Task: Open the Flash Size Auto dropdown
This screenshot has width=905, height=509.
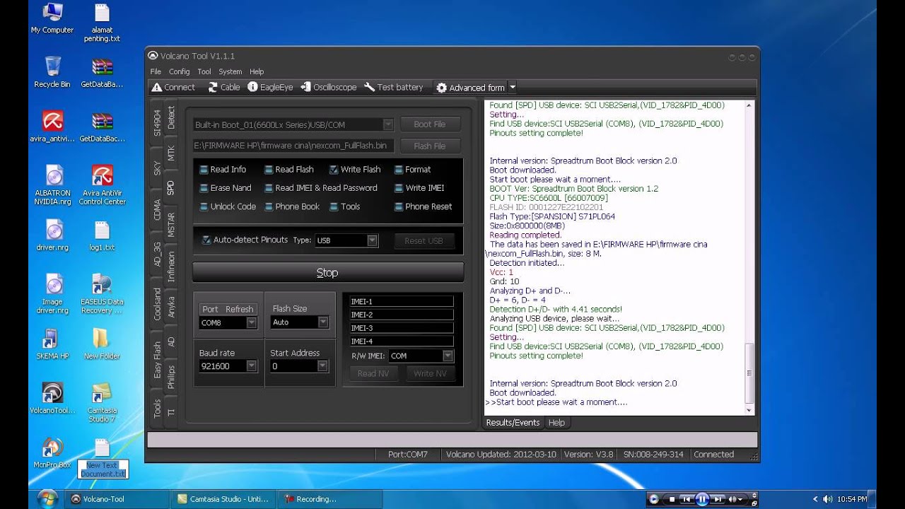Action: coord(323,322)
